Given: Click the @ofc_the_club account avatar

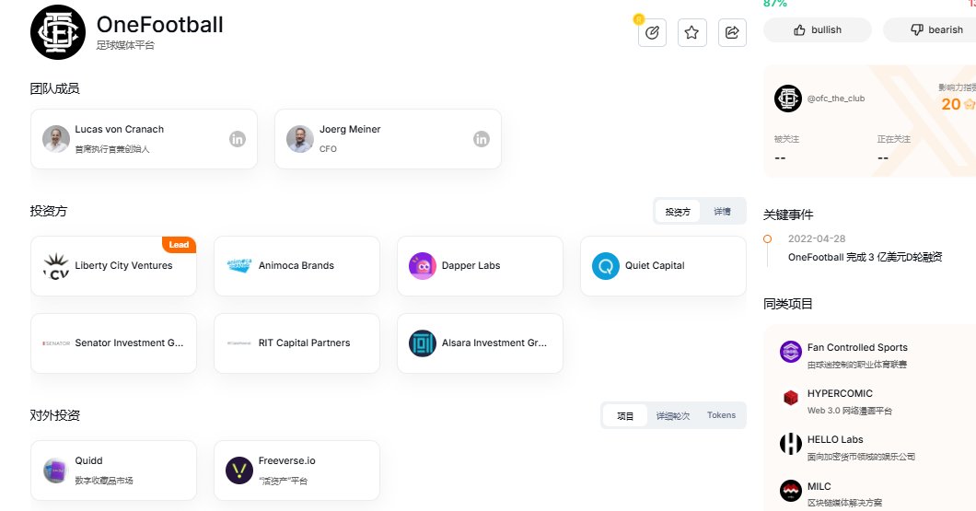Looking at the screenshot, I should (x=788, y=99).
